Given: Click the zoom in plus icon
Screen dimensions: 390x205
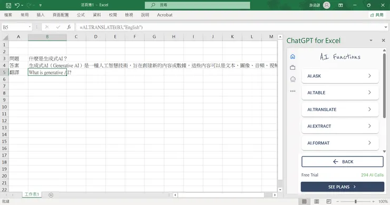Looking at the screenshot, I should [x=373, y=201].
